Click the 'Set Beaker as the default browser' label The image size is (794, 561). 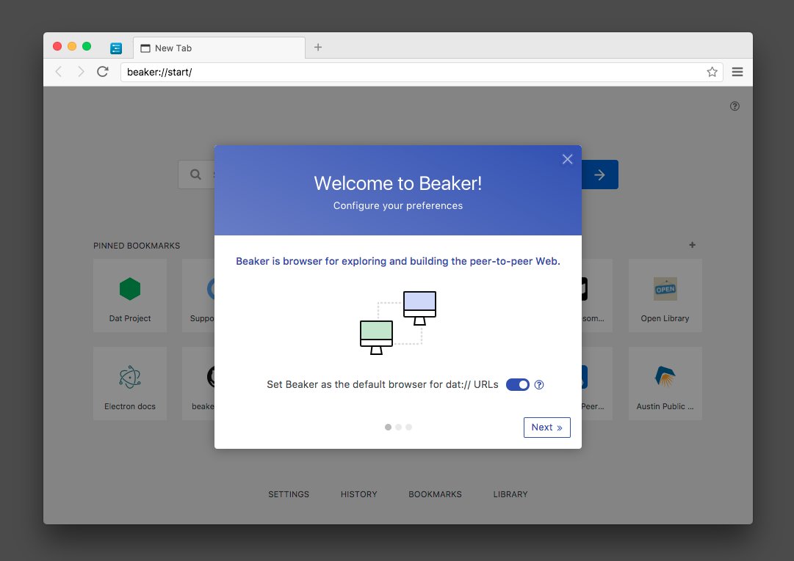coord(383,384)
